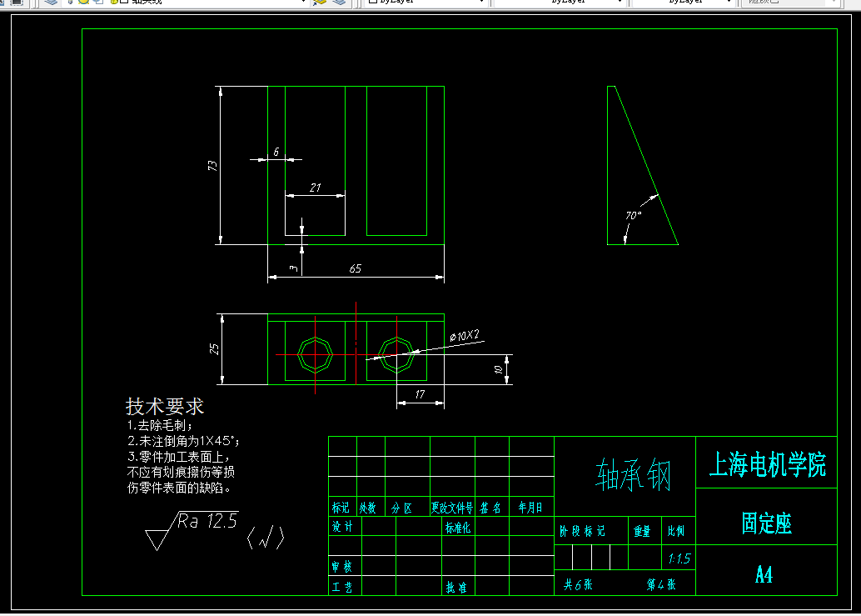The width and height of the screenshot is (861, 616).
Task: Select the ø10X2 hole callout
Action: coord(465,336)
